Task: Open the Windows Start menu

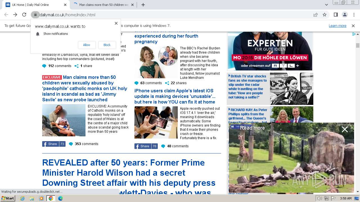Action: [8, 198]
